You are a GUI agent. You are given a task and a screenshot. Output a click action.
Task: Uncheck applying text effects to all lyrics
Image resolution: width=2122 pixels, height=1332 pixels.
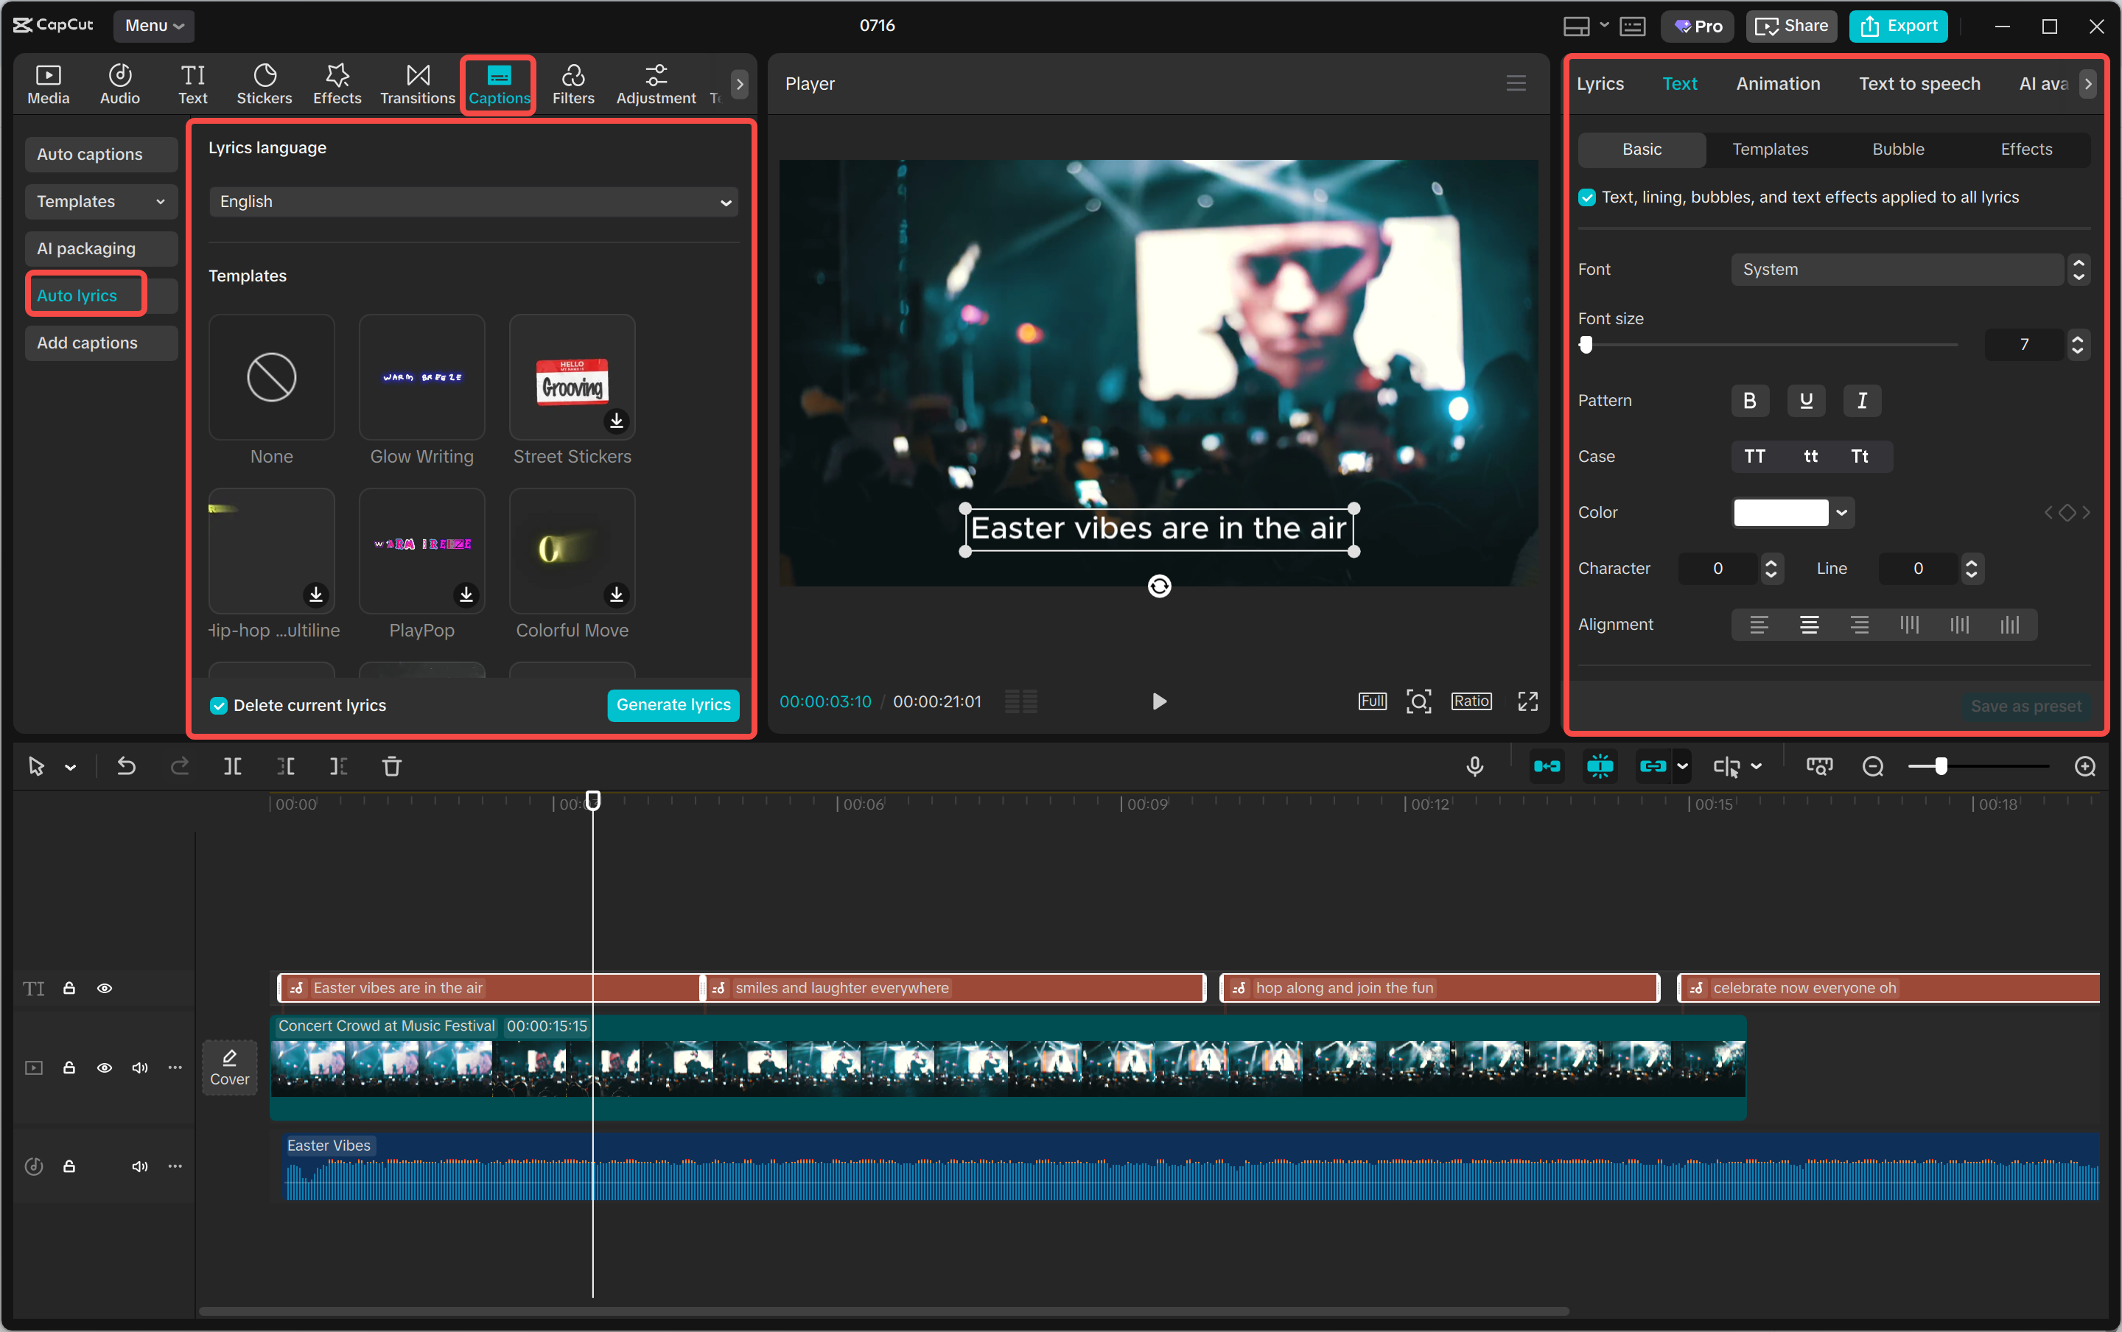click(1587, 197)
